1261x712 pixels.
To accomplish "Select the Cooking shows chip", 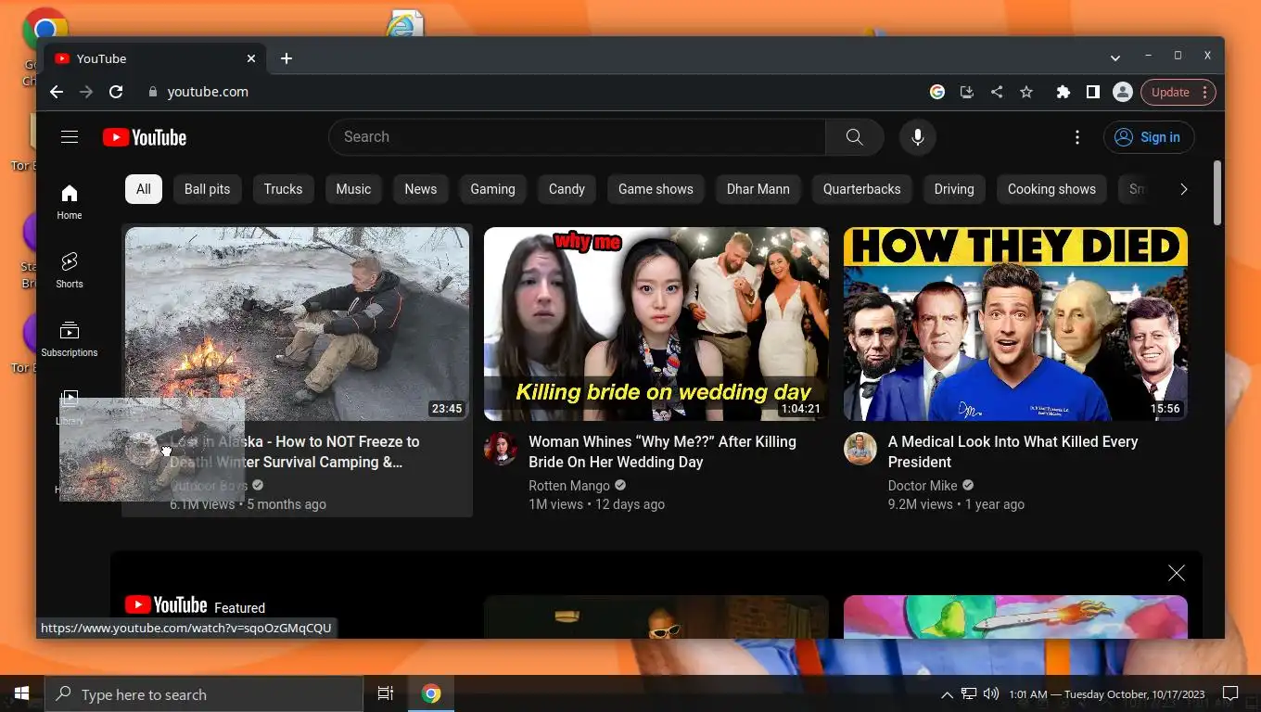I will pyautogui.click(x=1051, y=189).
